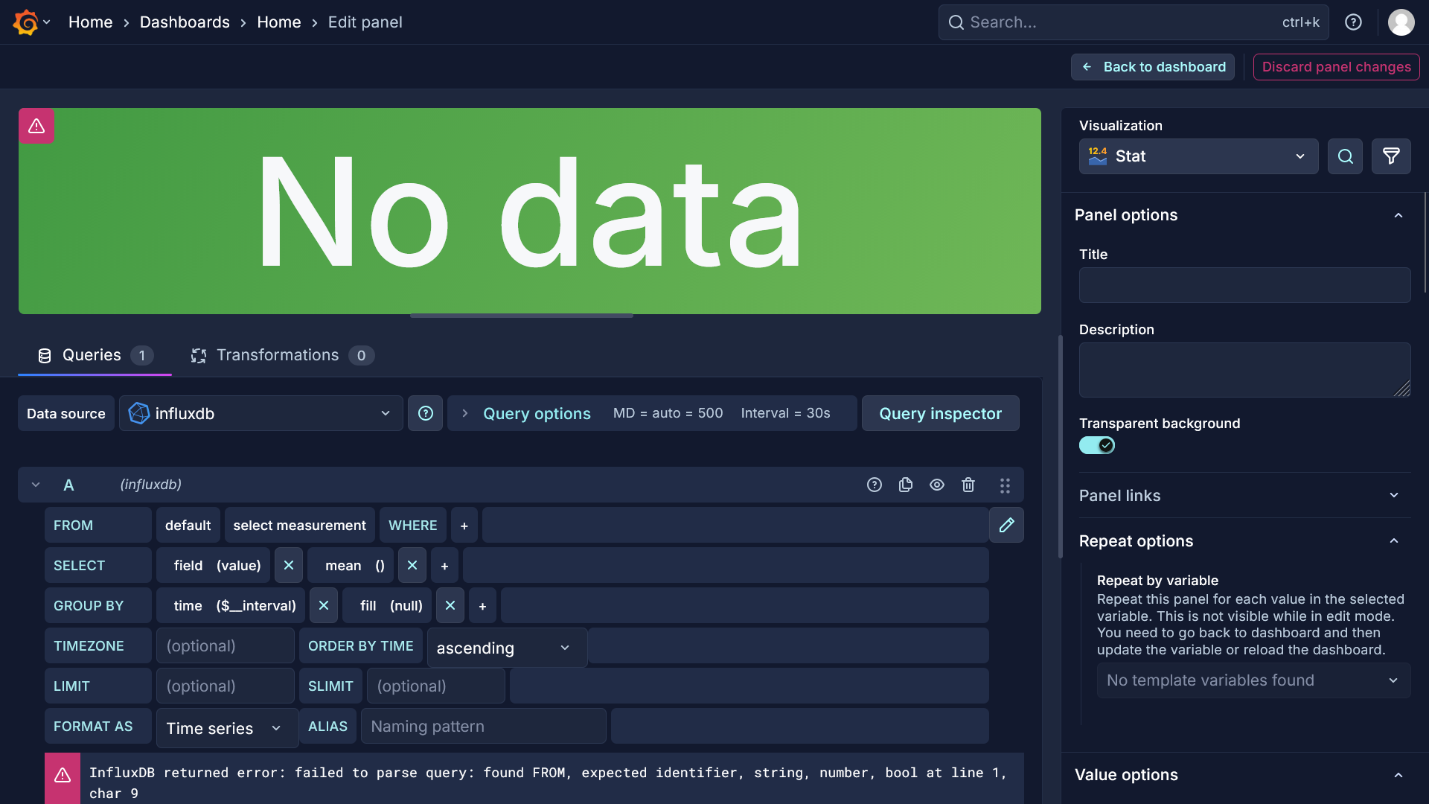Screen dimensions: 1429x804
Task: Open the data source help icon
Action: coord(426,413)
